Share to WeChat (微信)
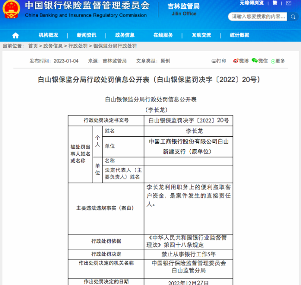This screenshot has height=285, width=301. pyautogui.click(x=259, y=61)
